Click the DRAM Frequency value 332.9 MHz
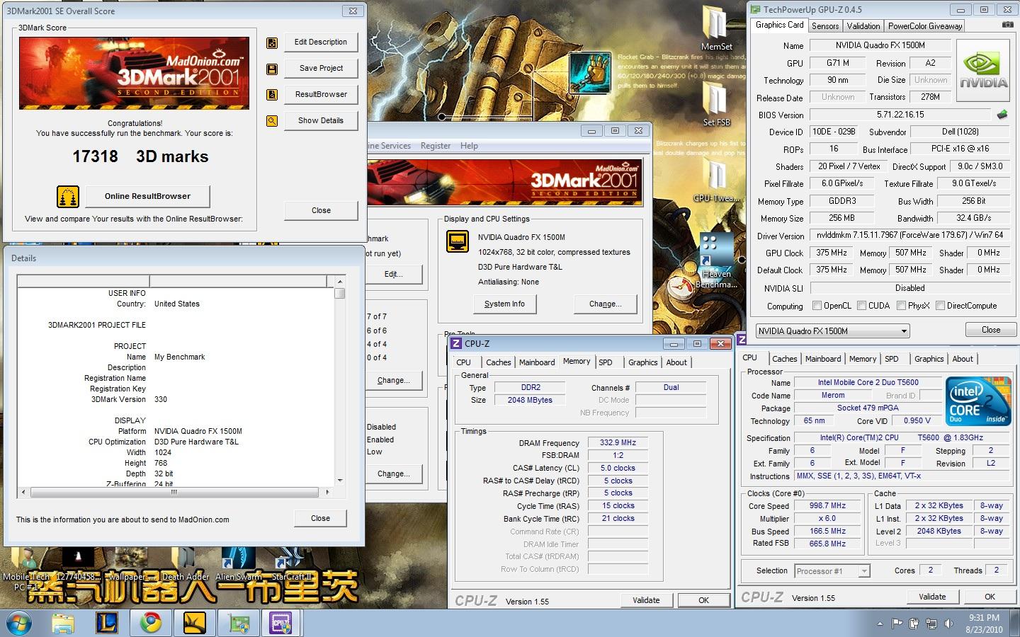The image size is (1020, 637). (x=618, y=442)
